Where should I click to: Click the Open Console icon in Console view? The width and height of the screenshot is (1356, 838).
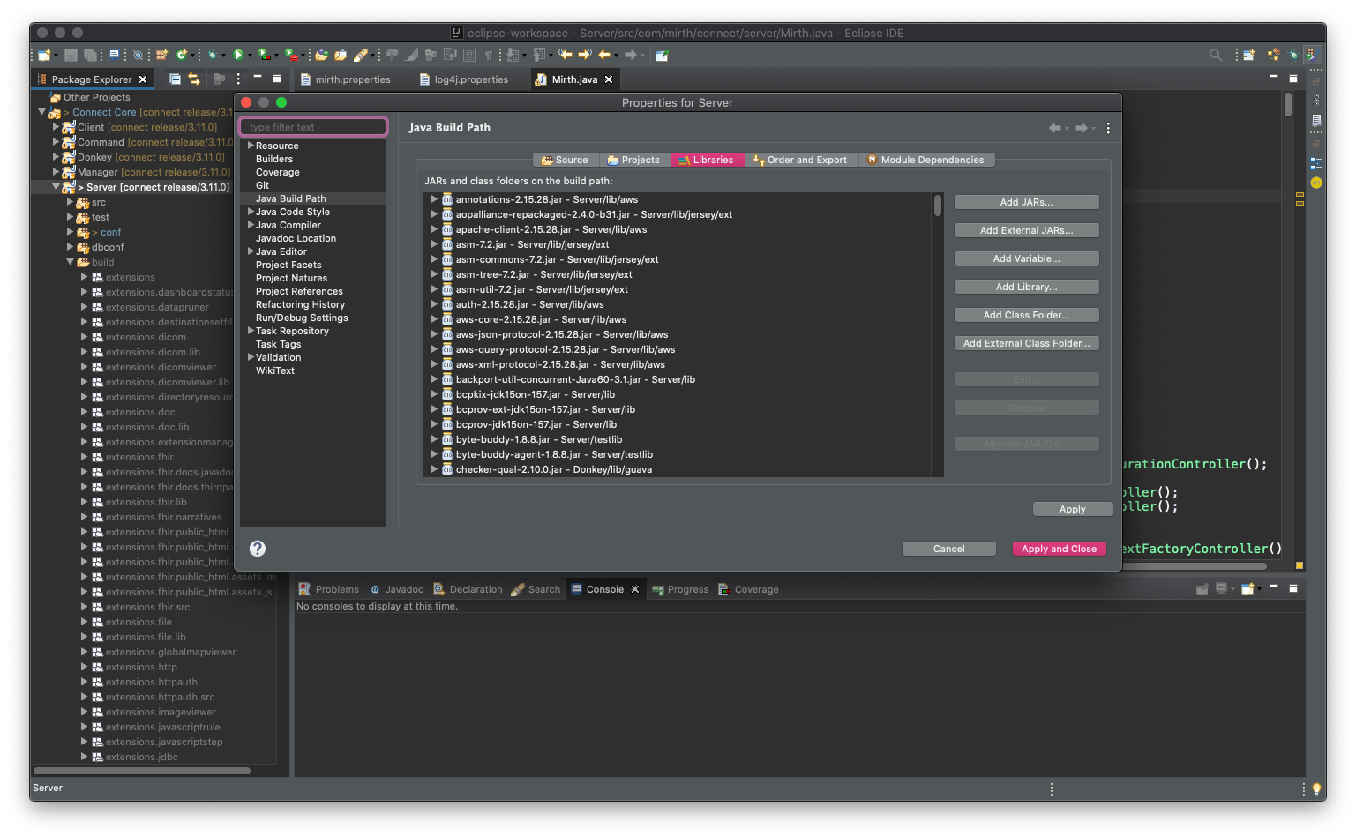pyautogui.click(x=1247, y=588)
